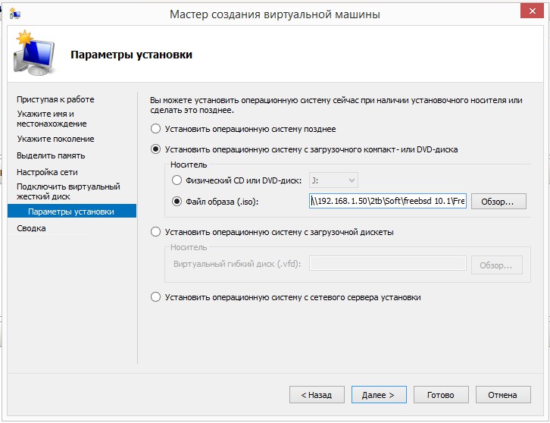The image size is (550, 423).
Task: Proceed with 'Далее >' button
Action: click(x=379, y=395)
